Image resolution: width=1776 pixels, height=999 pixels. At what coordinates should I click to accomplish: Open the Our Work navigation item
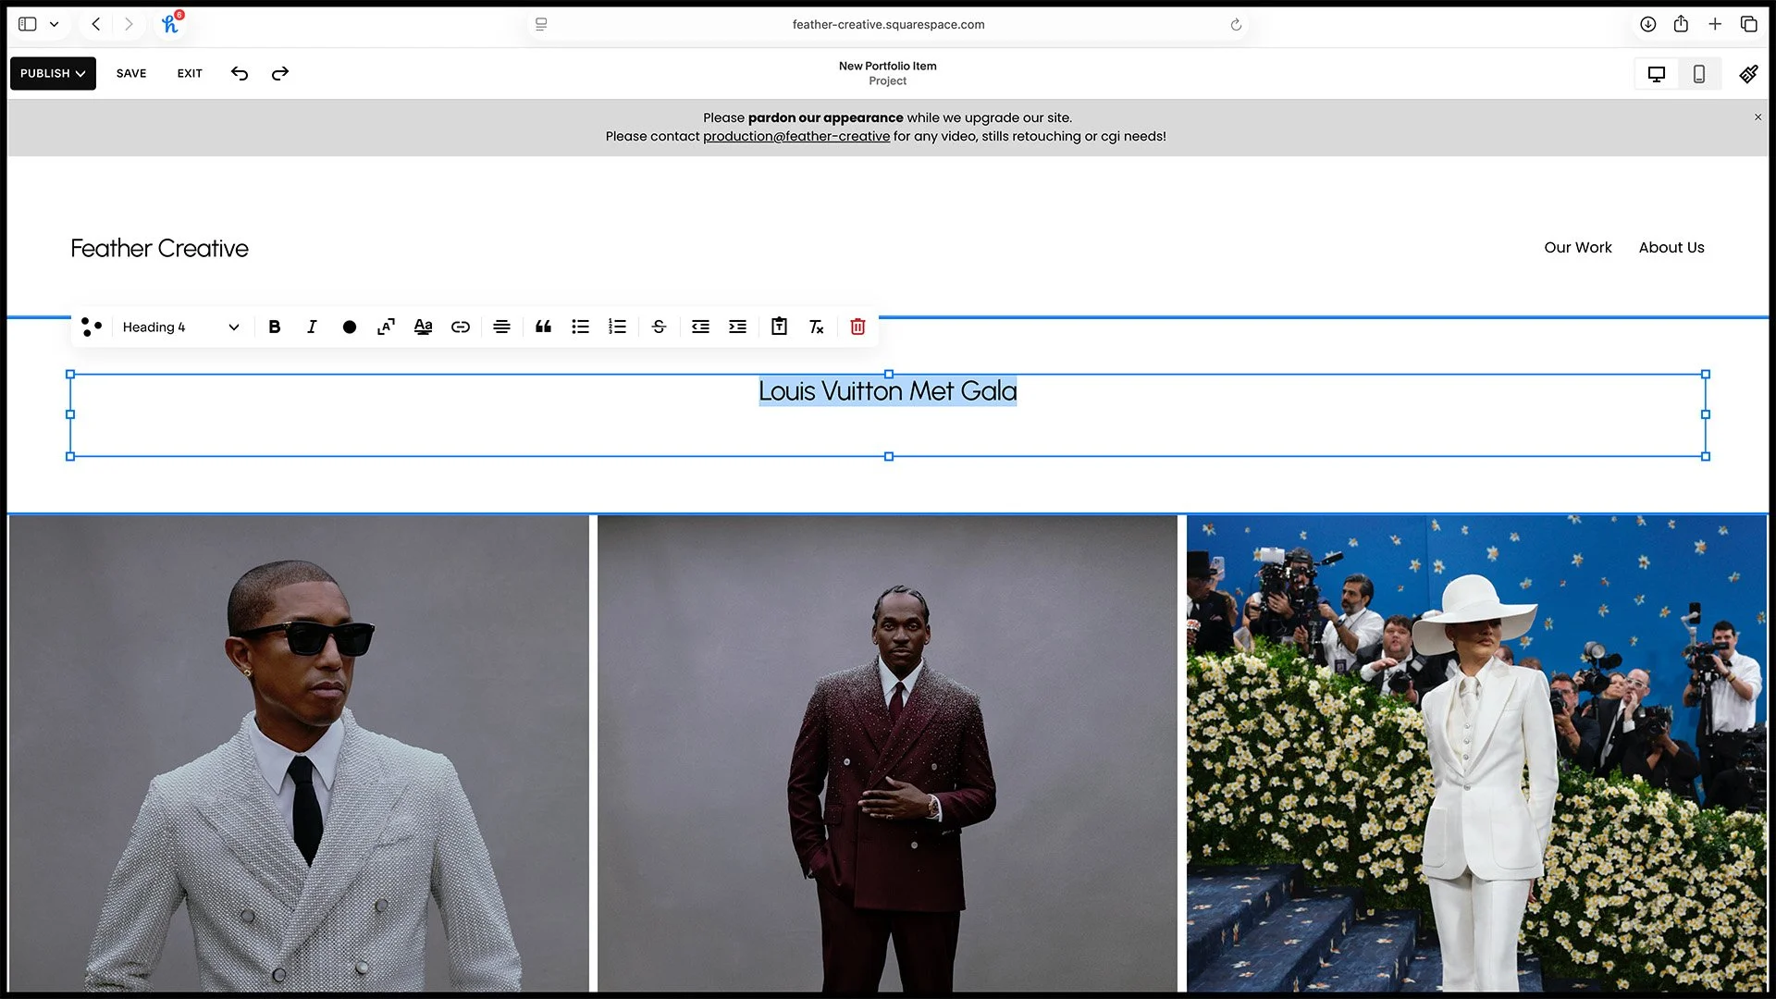(1577, 247)
